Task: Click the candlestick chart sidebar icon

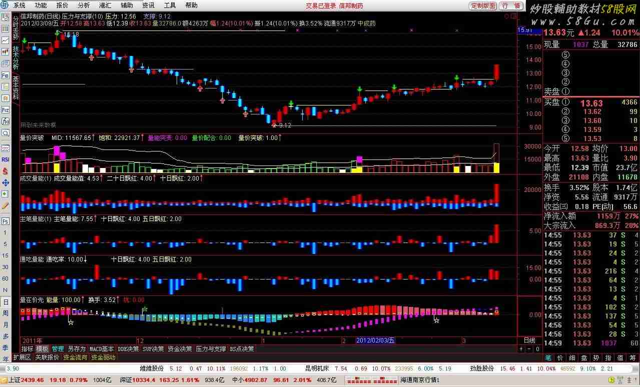Action: (x=6, y=52)
